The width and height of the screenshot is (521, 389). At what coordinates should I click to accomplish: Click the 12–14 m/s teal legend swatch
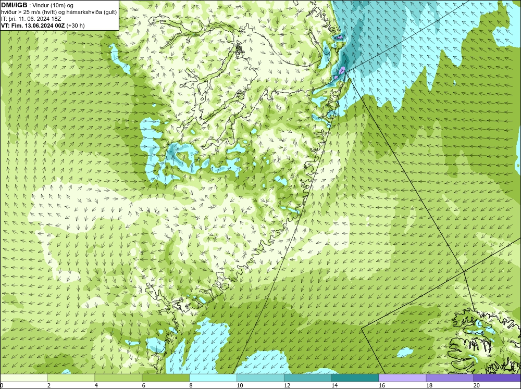(x=308, y=378)
